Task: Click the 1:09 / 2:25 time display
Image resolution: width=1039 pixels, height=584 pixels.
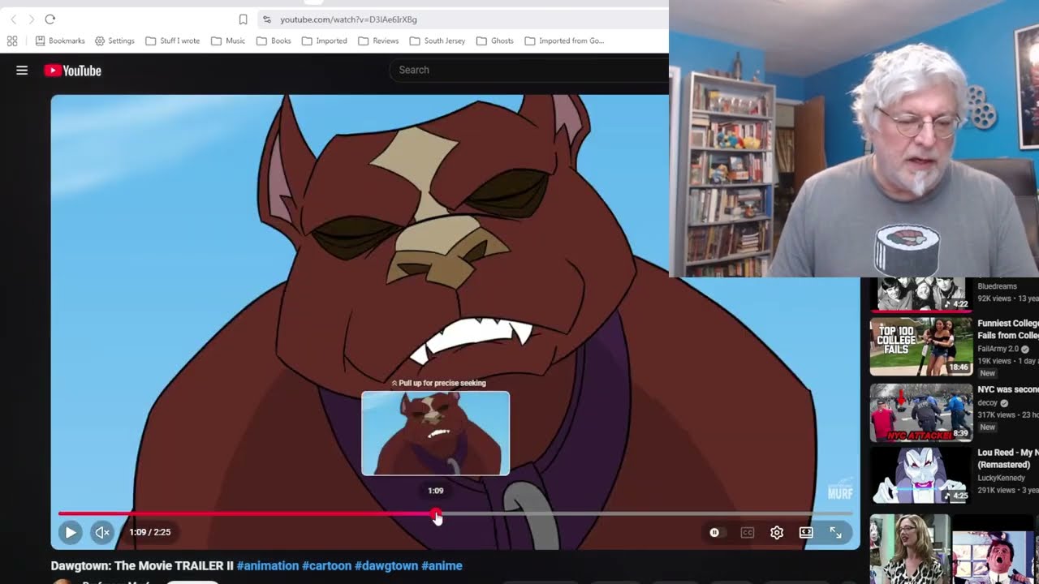Action: coord(150,533)
